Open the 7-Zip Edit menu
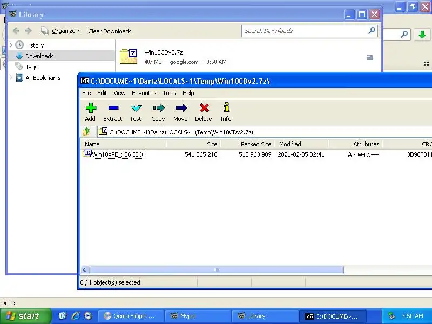 coord(102,93)
